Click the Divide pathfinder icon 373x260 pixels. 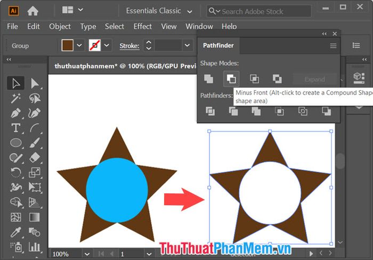point(210,111)
